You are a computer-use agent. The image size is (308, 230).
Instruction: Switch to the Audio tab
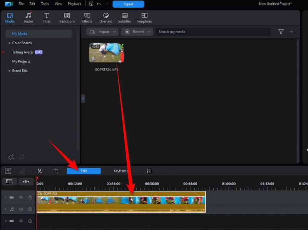pyautogui.click(x=28, y=17)
